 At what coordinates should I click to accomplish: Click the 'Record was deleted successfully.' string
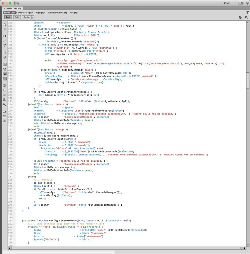(103, 114)
